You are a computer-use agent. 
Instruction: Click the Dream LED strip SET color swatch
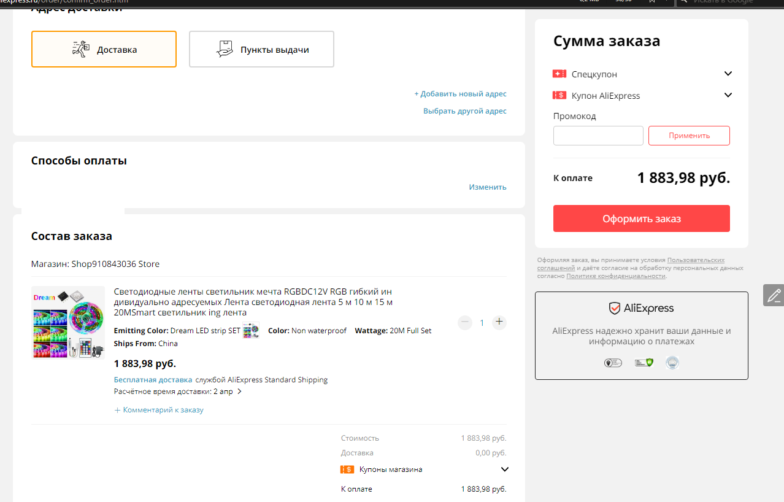pyautogui.click(x=251, y=330)
